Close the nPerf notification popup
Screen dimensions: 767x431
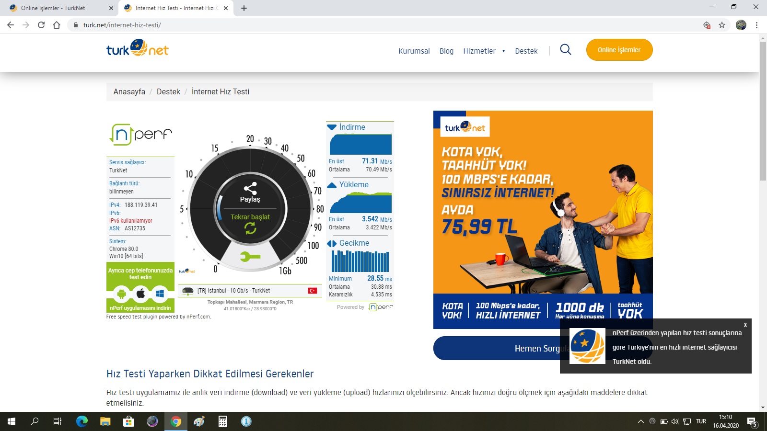[x=745, y=325]
